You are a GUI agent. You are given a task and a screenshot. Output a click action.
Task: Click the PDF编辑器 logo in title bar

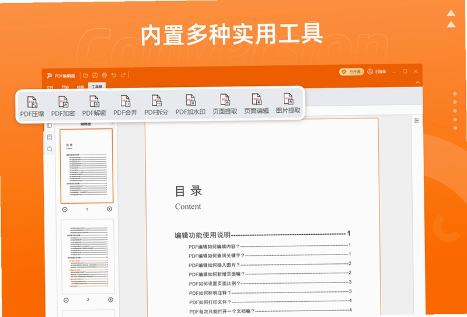[61, 76]
